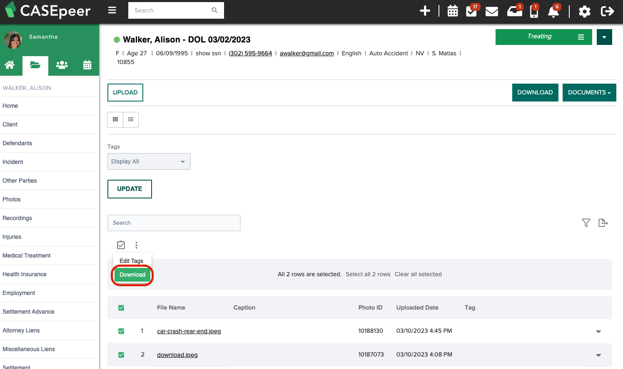This screenshot has width=623, height=369.
Task: Click the plus add-new icon
Action: (x=425, y=11)
